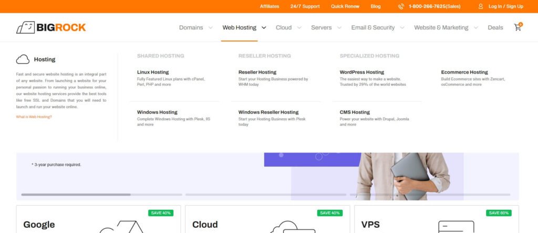Open the Affiliates link
538x233 pixels.
(x=270, y=6)
